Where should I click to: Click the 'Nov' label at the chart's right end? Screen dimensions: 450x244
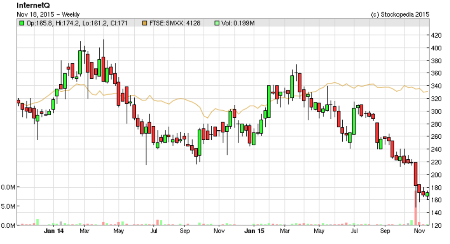419,231
